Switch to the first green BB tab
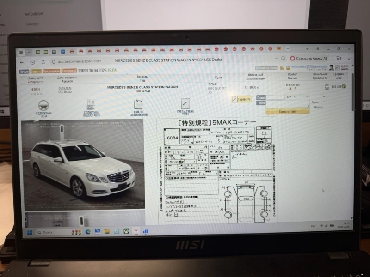The width and height of the screenshot is (370, 277). (38, 52)
